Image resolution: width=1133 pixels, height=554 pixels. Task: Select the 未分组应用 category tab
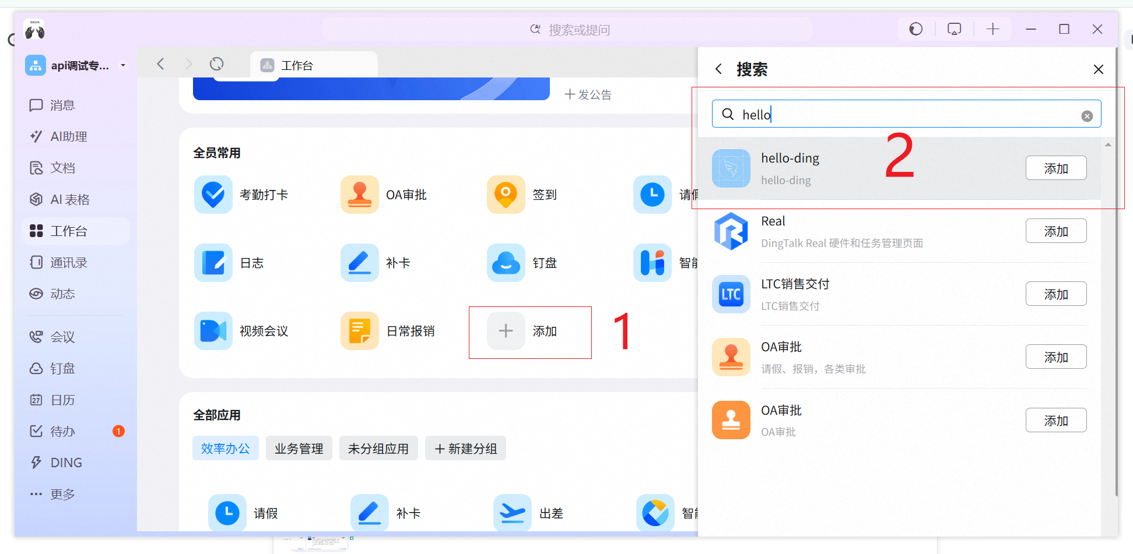point(378,449)
